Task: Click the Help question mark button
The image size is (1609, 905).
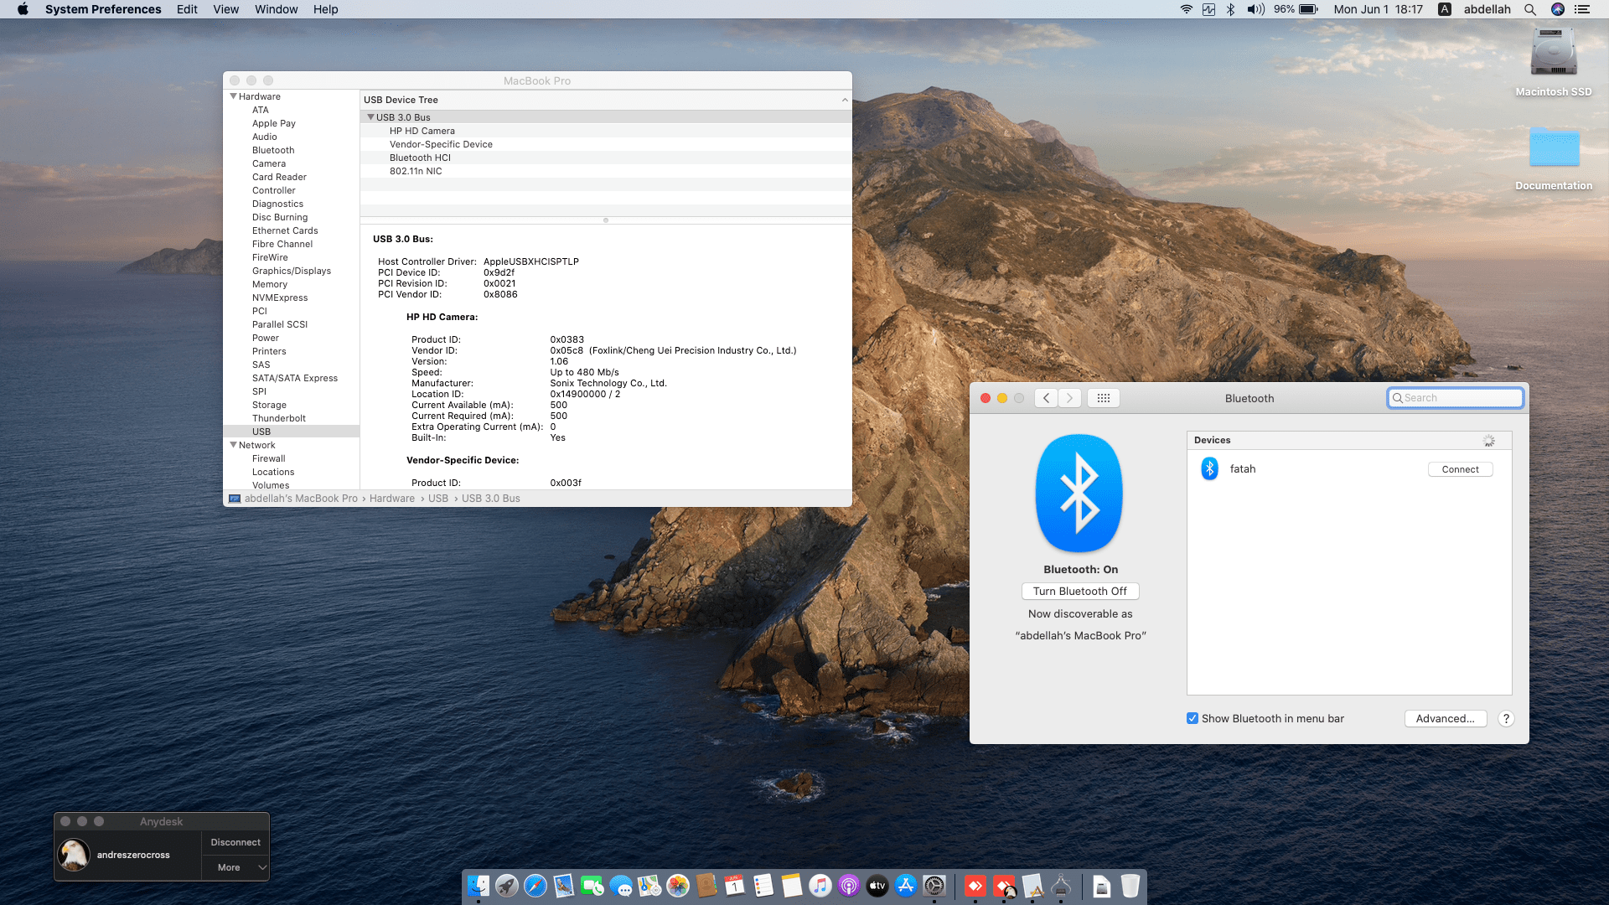Action: pyautogui.click(x=1506, y=718)
